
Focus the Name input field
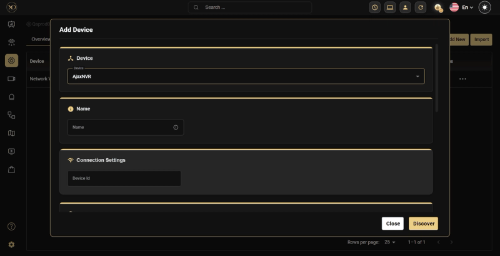(x=126, y=127)
